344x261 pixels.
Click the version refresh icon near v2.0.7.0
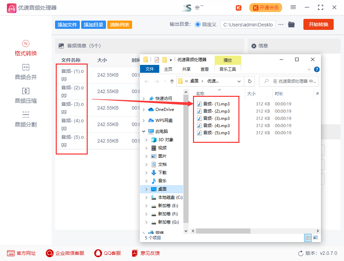coord(300,253)
